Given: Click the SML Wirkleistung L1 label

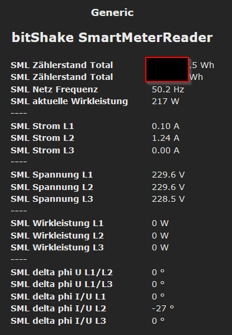Looking at the screenshot, I should point(57,223).
